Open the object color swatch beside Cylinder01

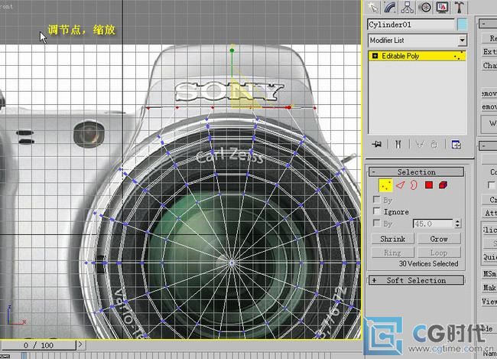462,24
